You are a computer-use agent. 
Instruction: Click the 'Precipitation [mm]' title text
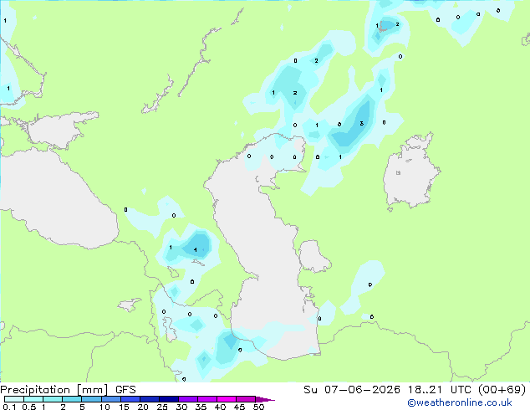click(54, 390)
